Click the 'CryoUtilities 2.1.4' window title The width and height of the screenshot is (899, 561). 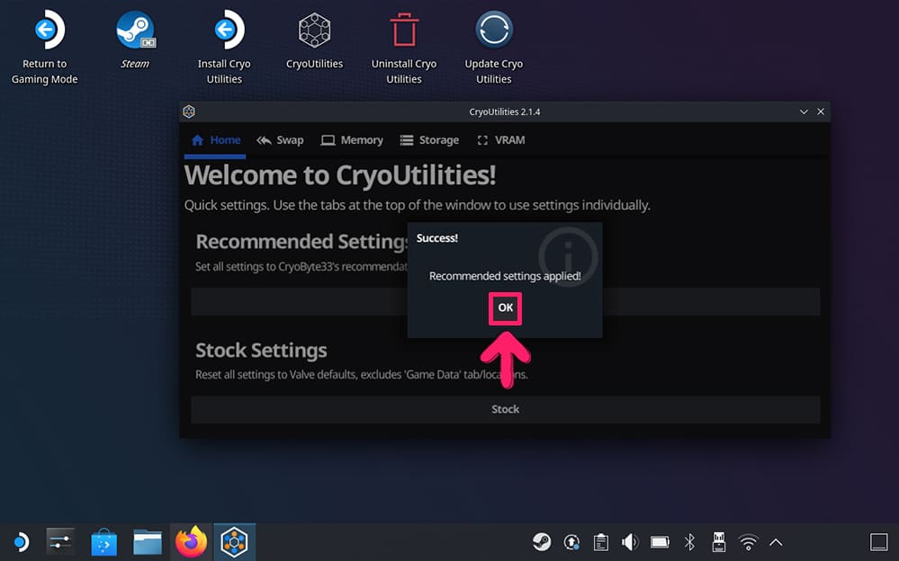(x=505, y=111)
